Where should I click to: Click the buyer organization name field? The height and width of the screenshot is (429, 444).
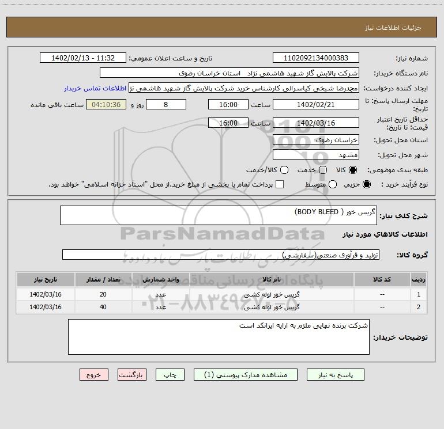click(229, 73)
